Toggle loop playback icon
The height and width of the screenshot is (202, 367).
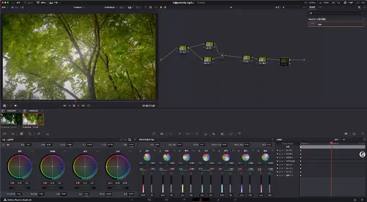click(89, 106)
